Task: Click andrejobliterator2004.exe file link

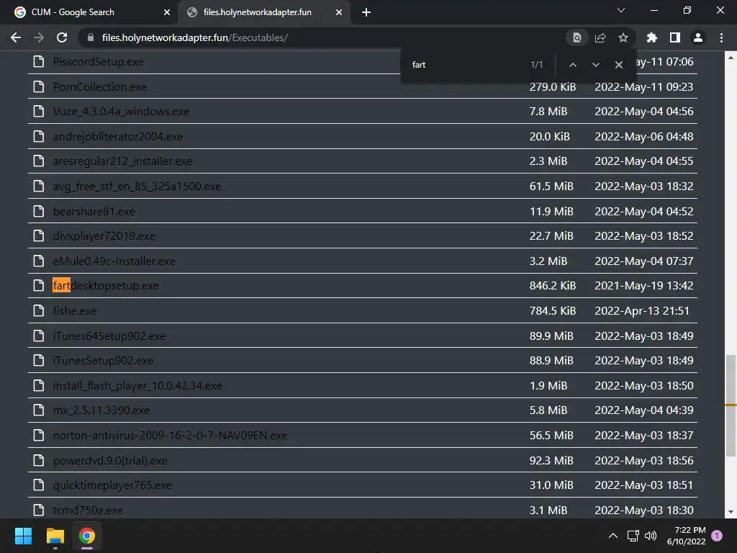Action: point(117,136)
